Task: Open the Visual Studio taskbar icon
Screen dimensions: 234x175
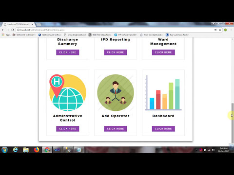Action: (x=57, y=150)
